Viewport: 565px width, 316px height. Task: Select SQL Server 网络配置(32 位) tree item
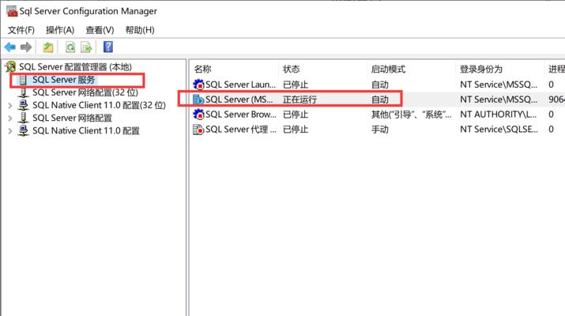coord(85,92)
